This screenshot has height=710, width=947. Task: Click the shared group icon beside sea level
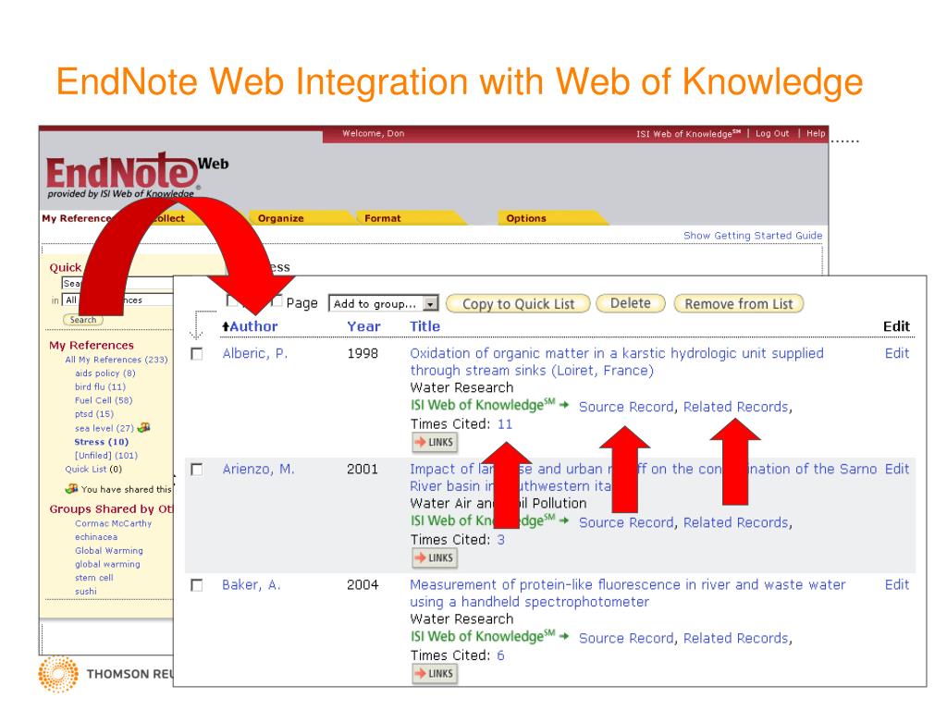pos(143,427)
